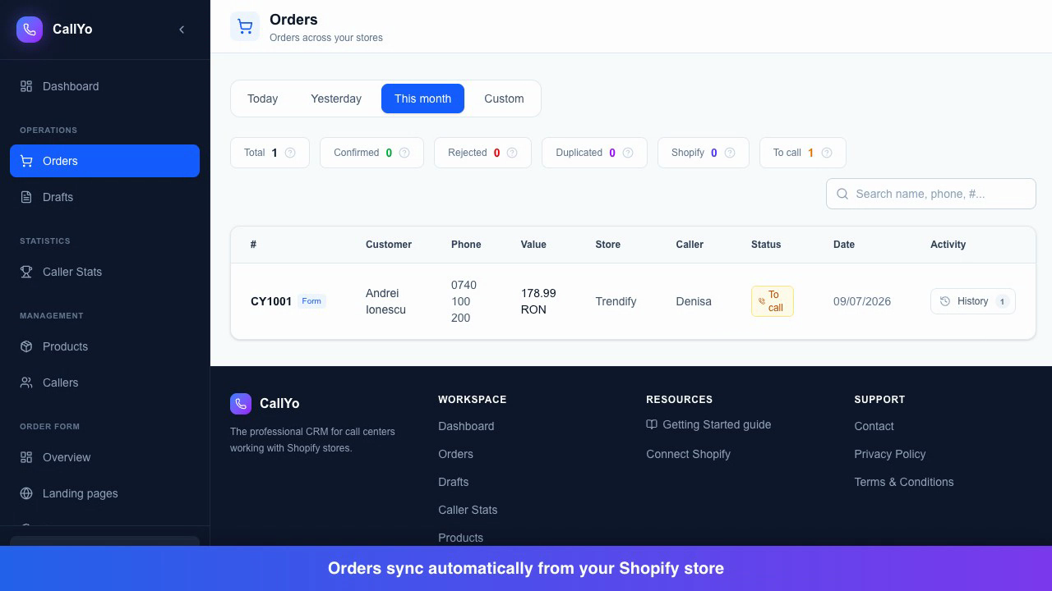Open the Drafts sidebar item
The width and height of the screenshot is (1052, 591).
pyautogui.click(x=104, y=197)
